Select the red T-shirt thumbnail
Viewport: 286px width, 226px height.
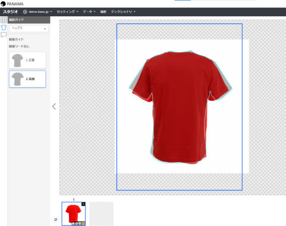72,212
